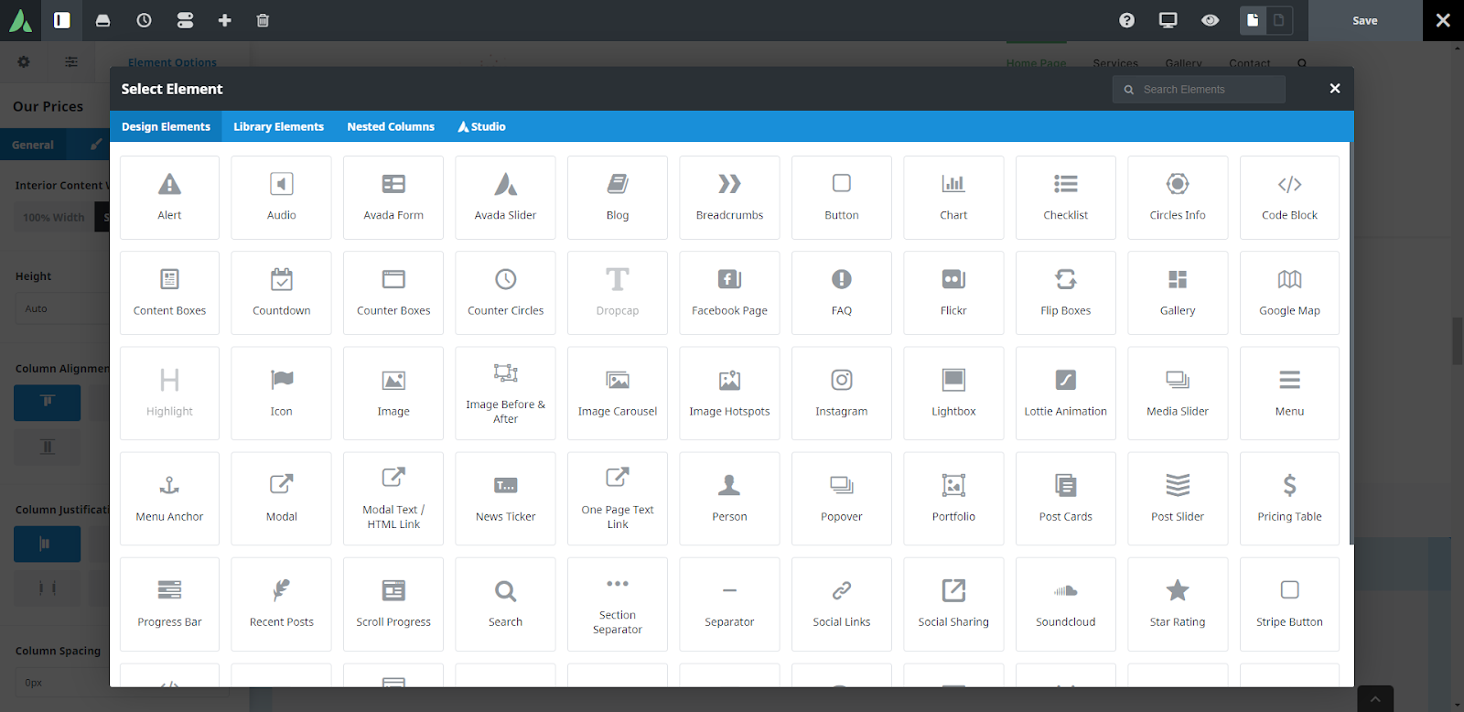Click the Save button
The image size is (1464, 712).
(x=1365, y=20)
